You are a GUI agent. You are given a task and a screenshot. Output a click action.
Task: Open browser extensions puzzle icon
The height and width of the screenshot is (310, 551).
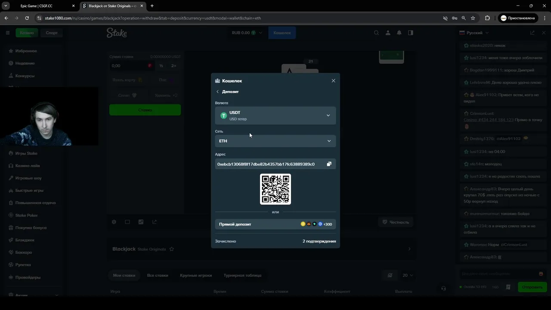coord(487,18)
